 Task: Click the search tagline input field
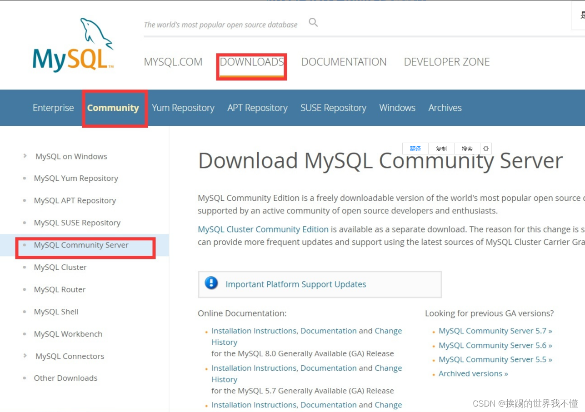[x=221, y=25]
